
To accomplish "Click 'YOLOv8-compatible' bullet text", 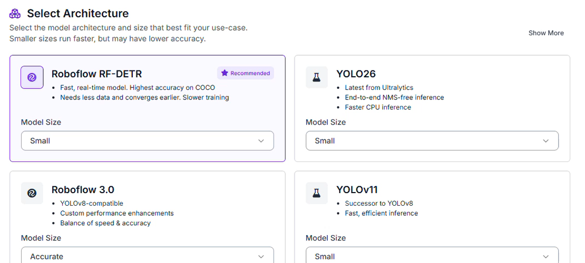I will [91, 204].
